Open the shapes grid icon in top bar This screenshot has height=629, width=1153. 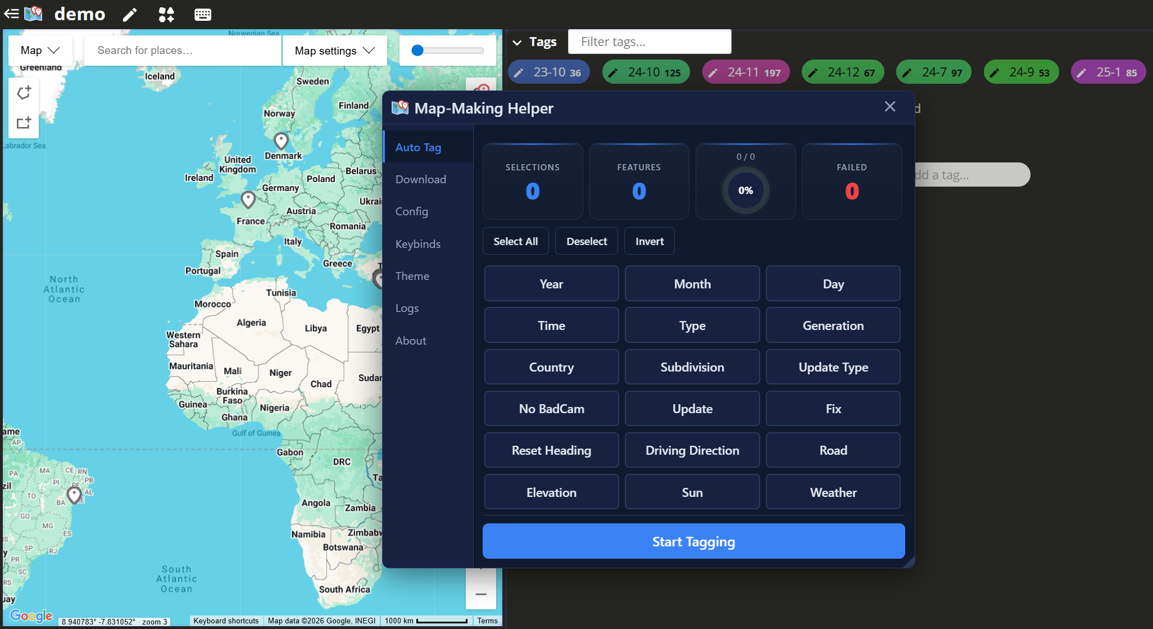pos(166,15)
